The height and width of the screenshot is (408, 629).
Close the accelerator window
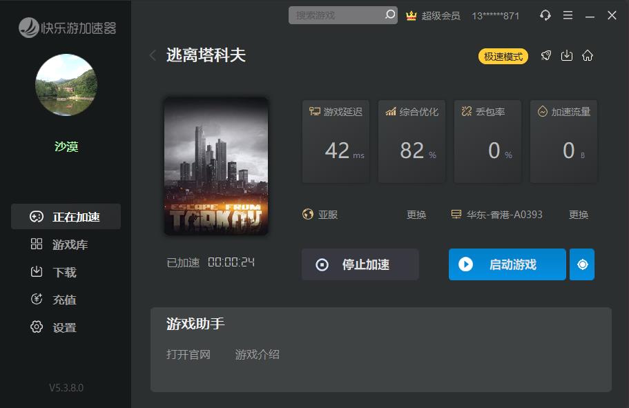(612, 15)
